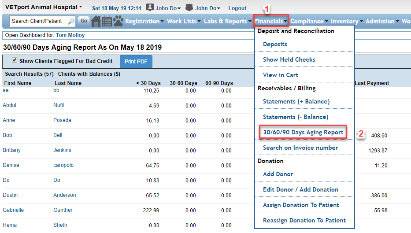Screen dimensions: 411x233
Task: Open Statements (+ Balance) menu entry
Action: point(296,101)
